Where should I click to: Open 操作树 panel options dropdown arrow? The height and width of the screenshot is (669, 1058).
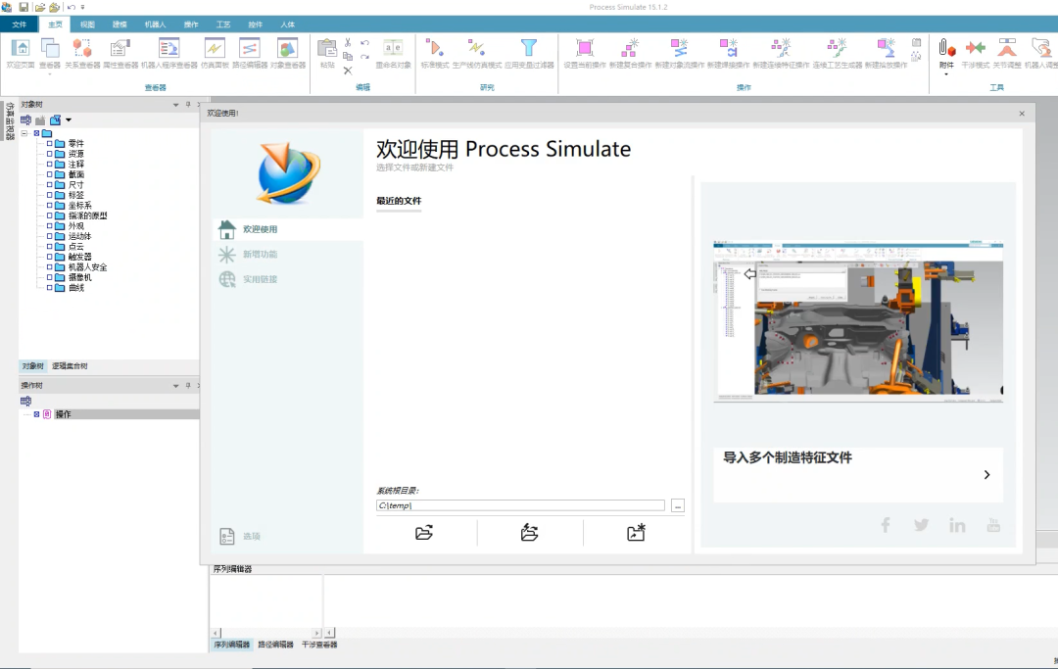[x=176, y=386]
